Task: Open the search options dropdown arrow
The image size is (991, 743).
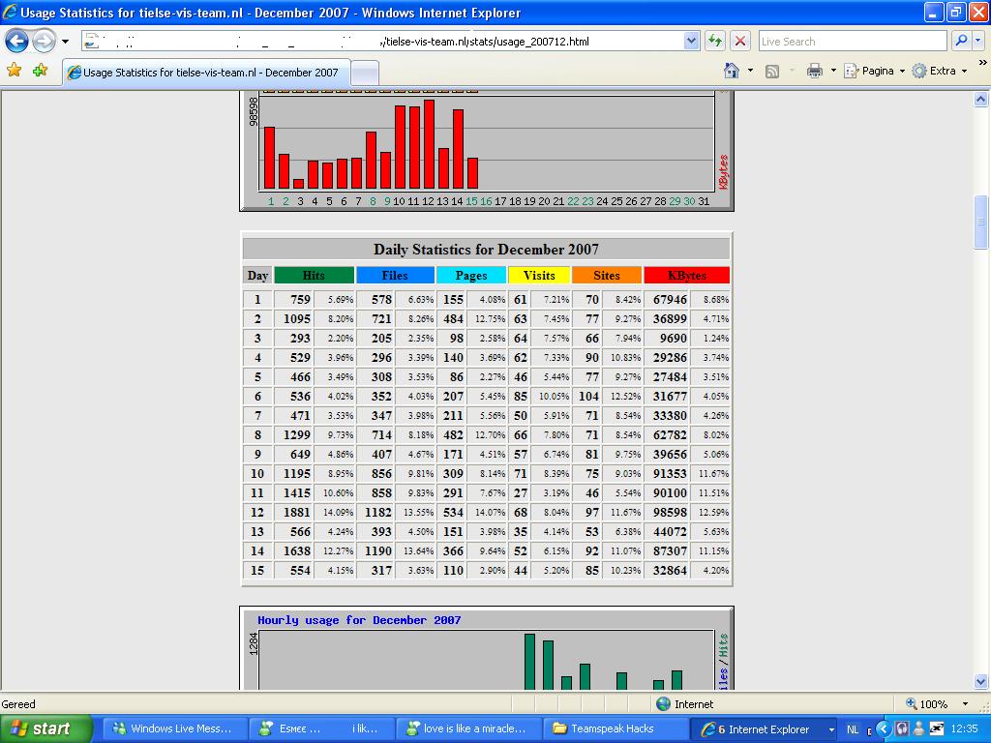Action: (x=978, y=42)
